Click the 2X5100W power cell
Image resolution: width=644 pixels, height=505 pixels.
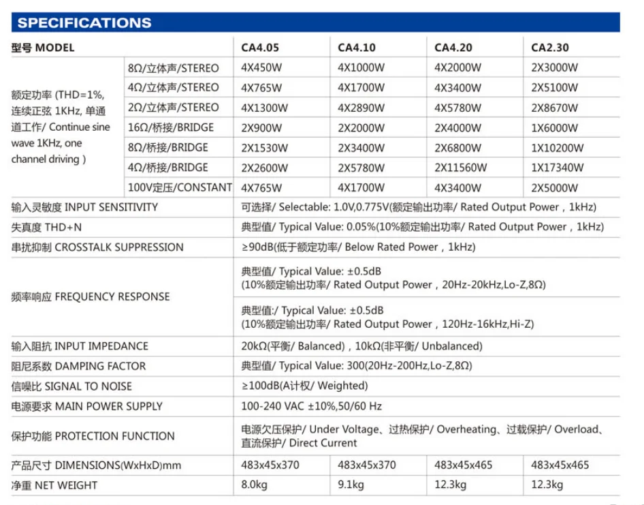click(x=554, y=88)
